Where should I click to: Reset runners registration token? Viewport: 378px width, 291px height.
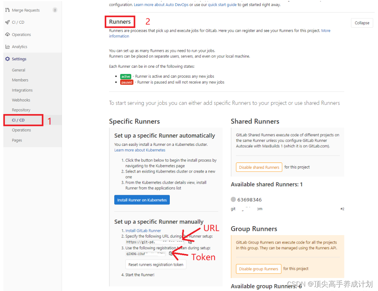156,264
